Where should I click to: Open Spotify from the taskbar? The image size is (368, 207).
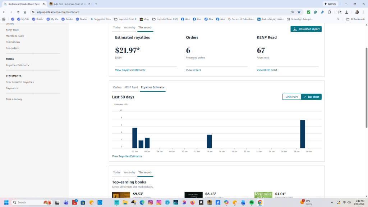(x=251, y=202)
